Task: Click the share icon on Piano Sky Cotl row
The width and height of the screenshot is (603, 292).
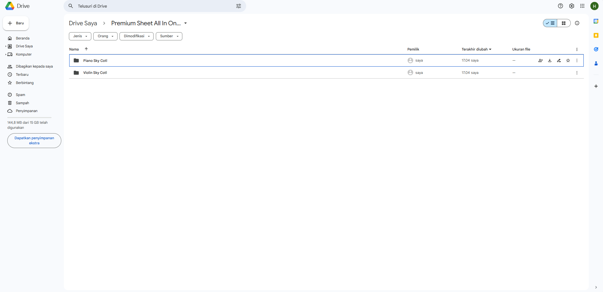Action: click(540, 61)
